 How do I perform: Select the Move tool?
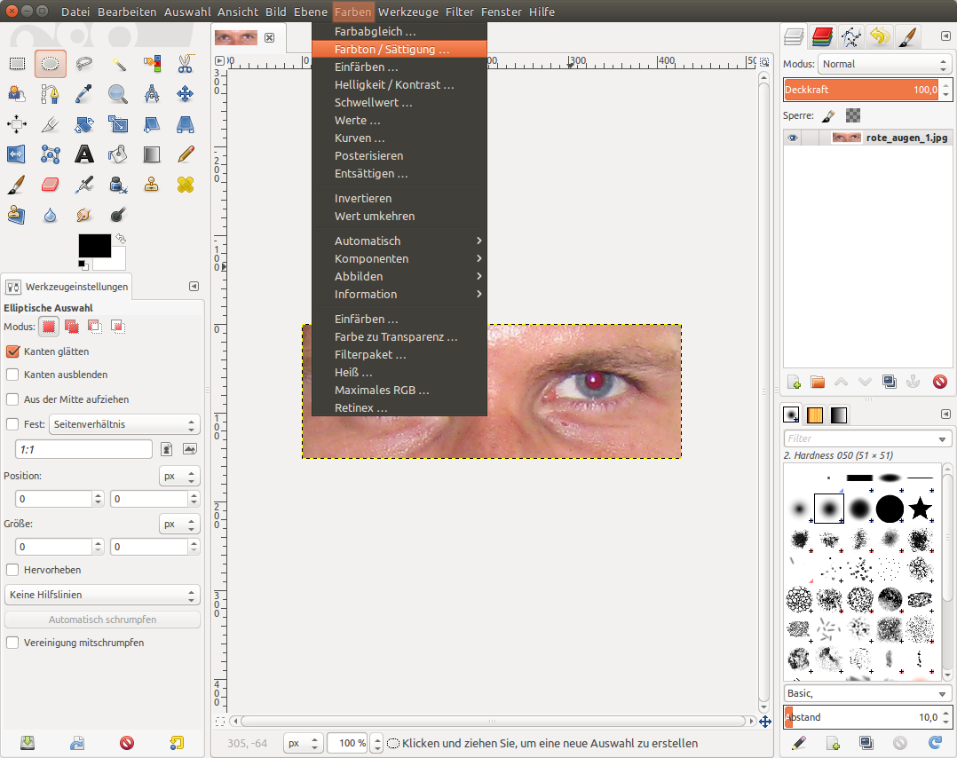coord(185,94)
